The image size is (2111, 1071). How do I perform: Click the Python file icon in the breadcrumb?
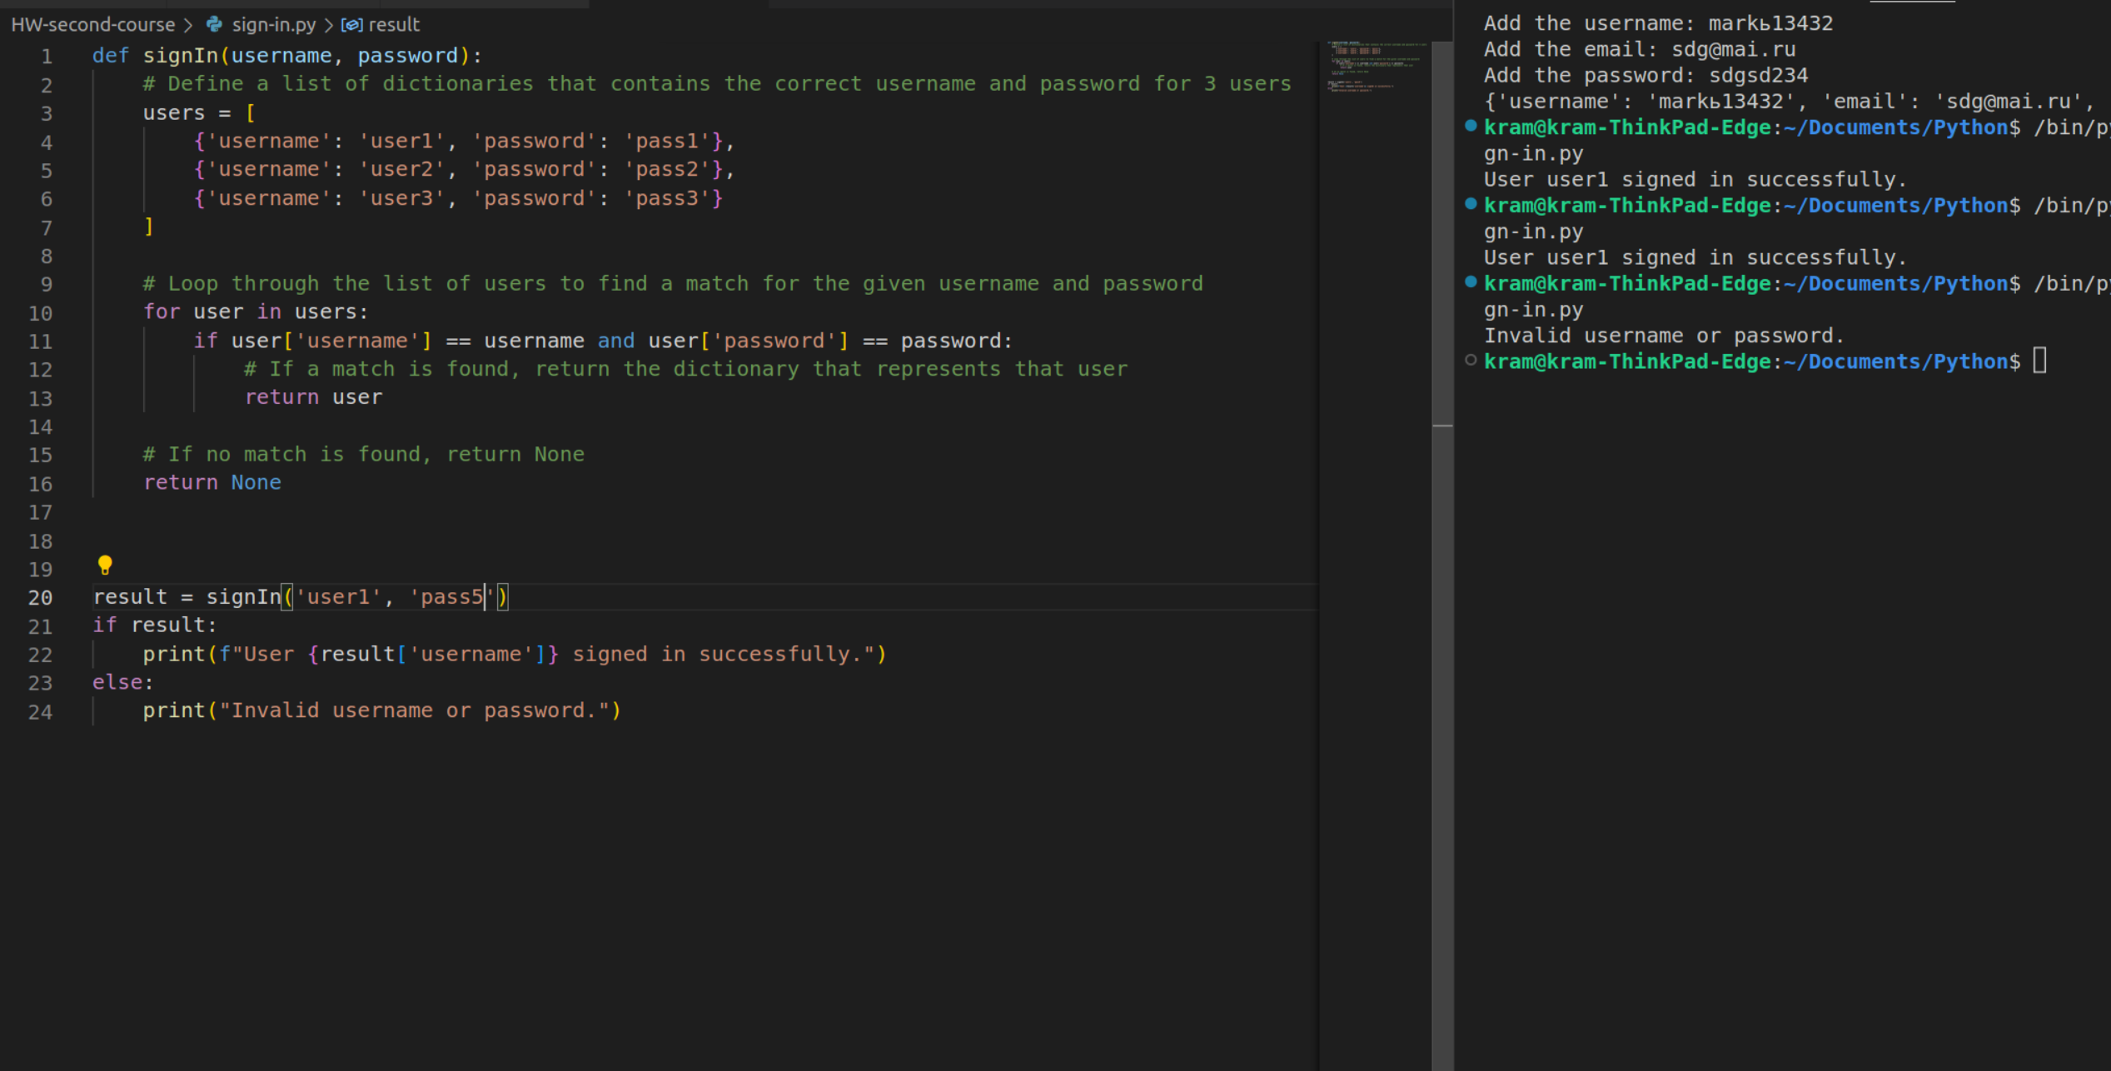pos(214,24)
